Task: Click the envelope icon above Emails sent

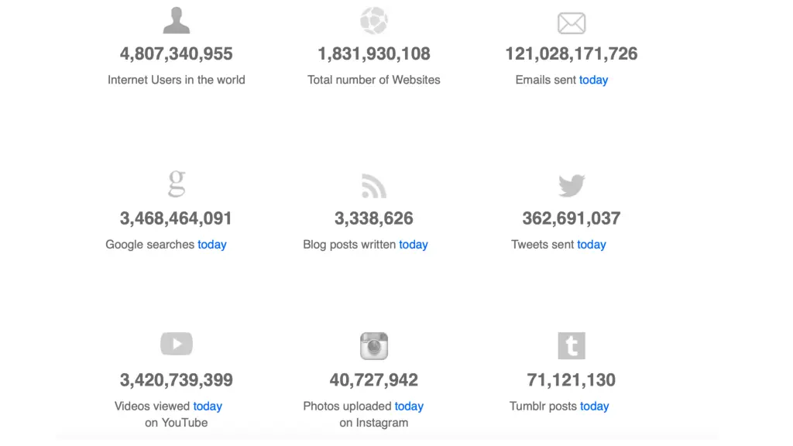Action: click(x=572, y=23)
